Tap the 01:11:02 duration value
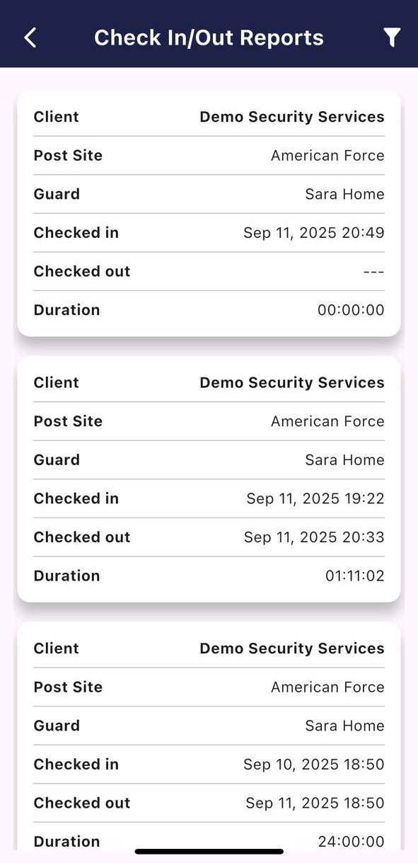The height and width of the screenshot is (863, 418). click(x=355, y=576)
